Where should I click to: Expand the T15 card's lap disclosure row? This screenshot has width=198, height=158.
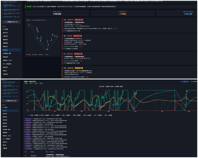[x=76, y=77]
